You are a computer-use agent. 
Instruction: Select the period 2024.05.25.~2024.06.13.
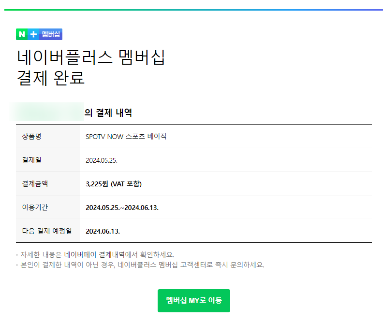tap(122, 208)
